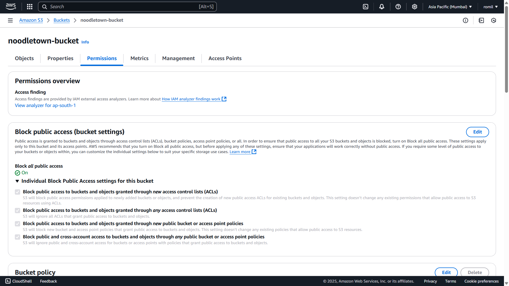Viewport: 509px width, 286px height.
Task: Click the 'Permissions overview' heading
Action: [x=47, y=81]
